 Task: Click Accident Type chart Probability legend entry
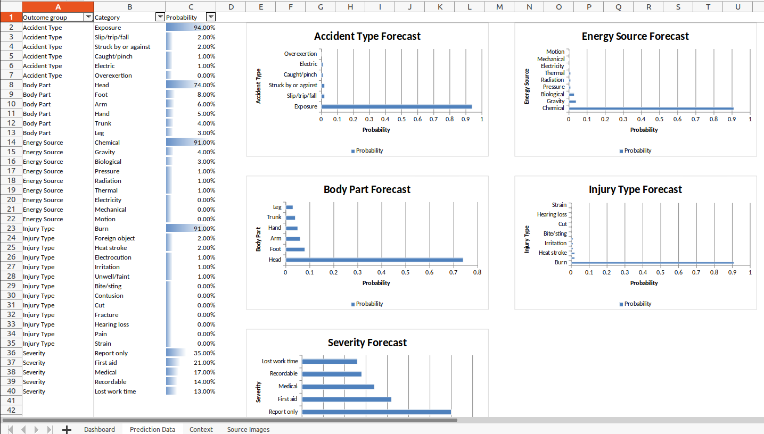click(367, 151)
